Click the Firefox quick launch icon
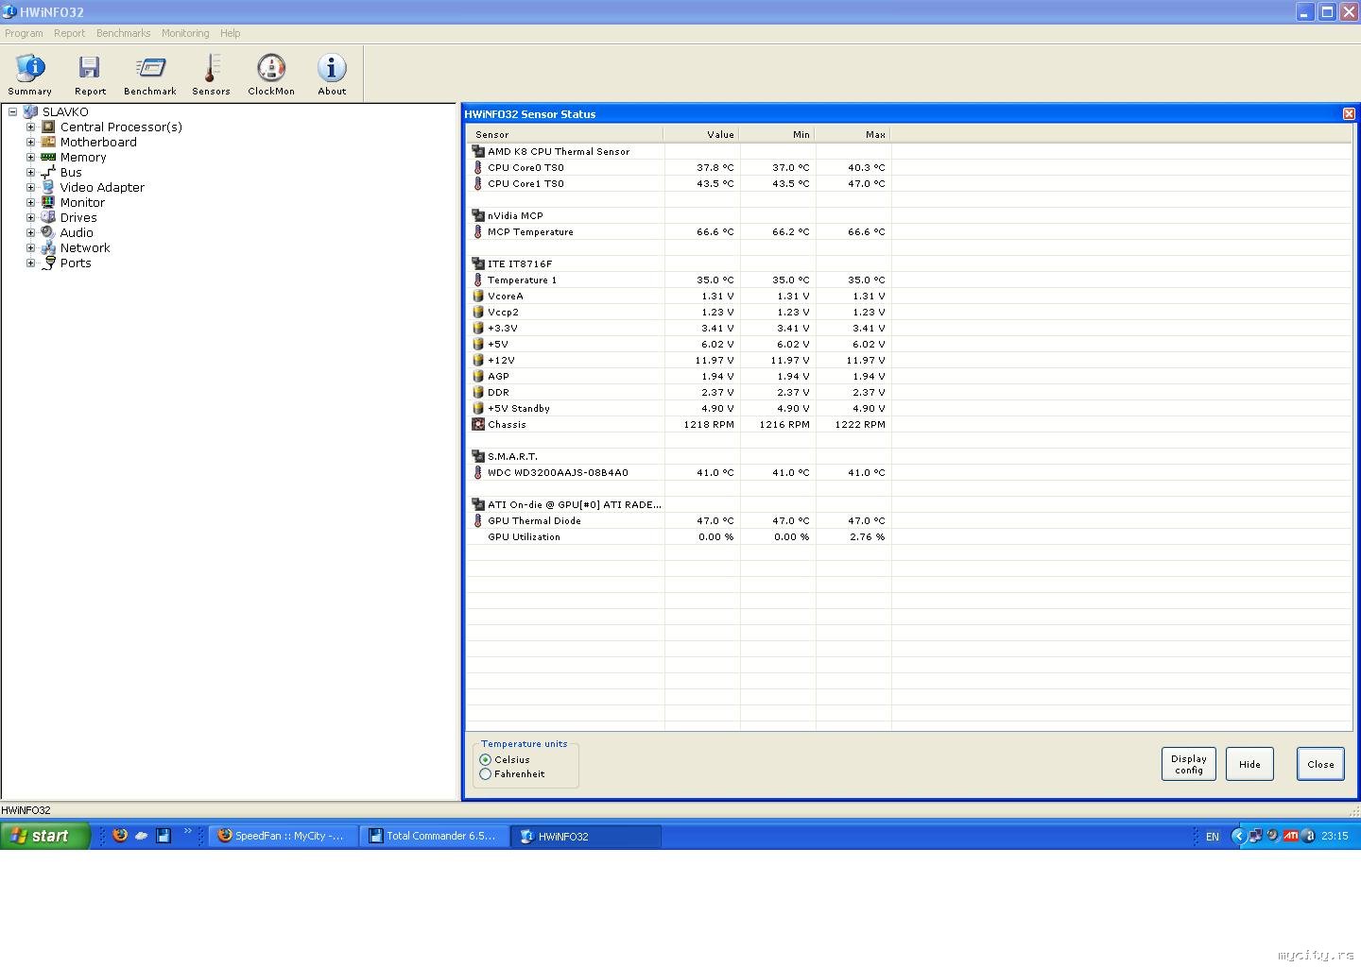Viewport: 1361px width, 967px height. pyautogui.click(x=120, y=836)
